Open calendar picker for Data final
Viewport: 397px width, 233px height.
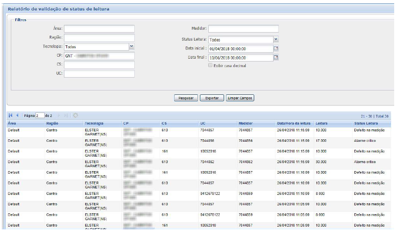[x=276, y=57]
